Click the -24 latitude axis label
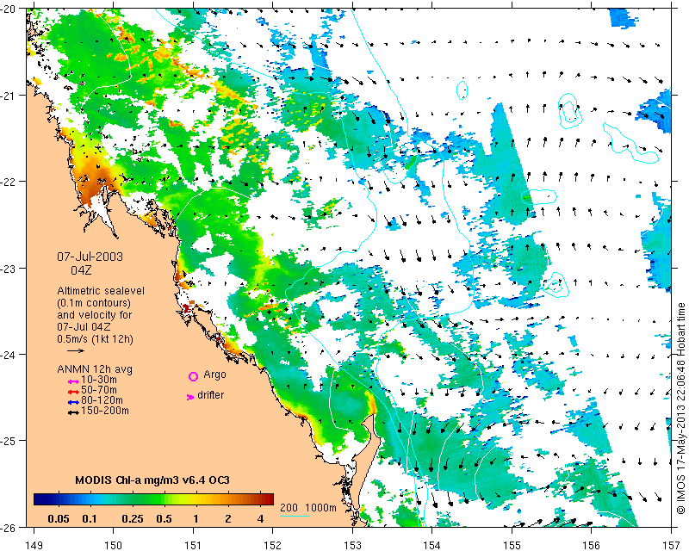This screenshot has height=551, width=689. (9, 355)
